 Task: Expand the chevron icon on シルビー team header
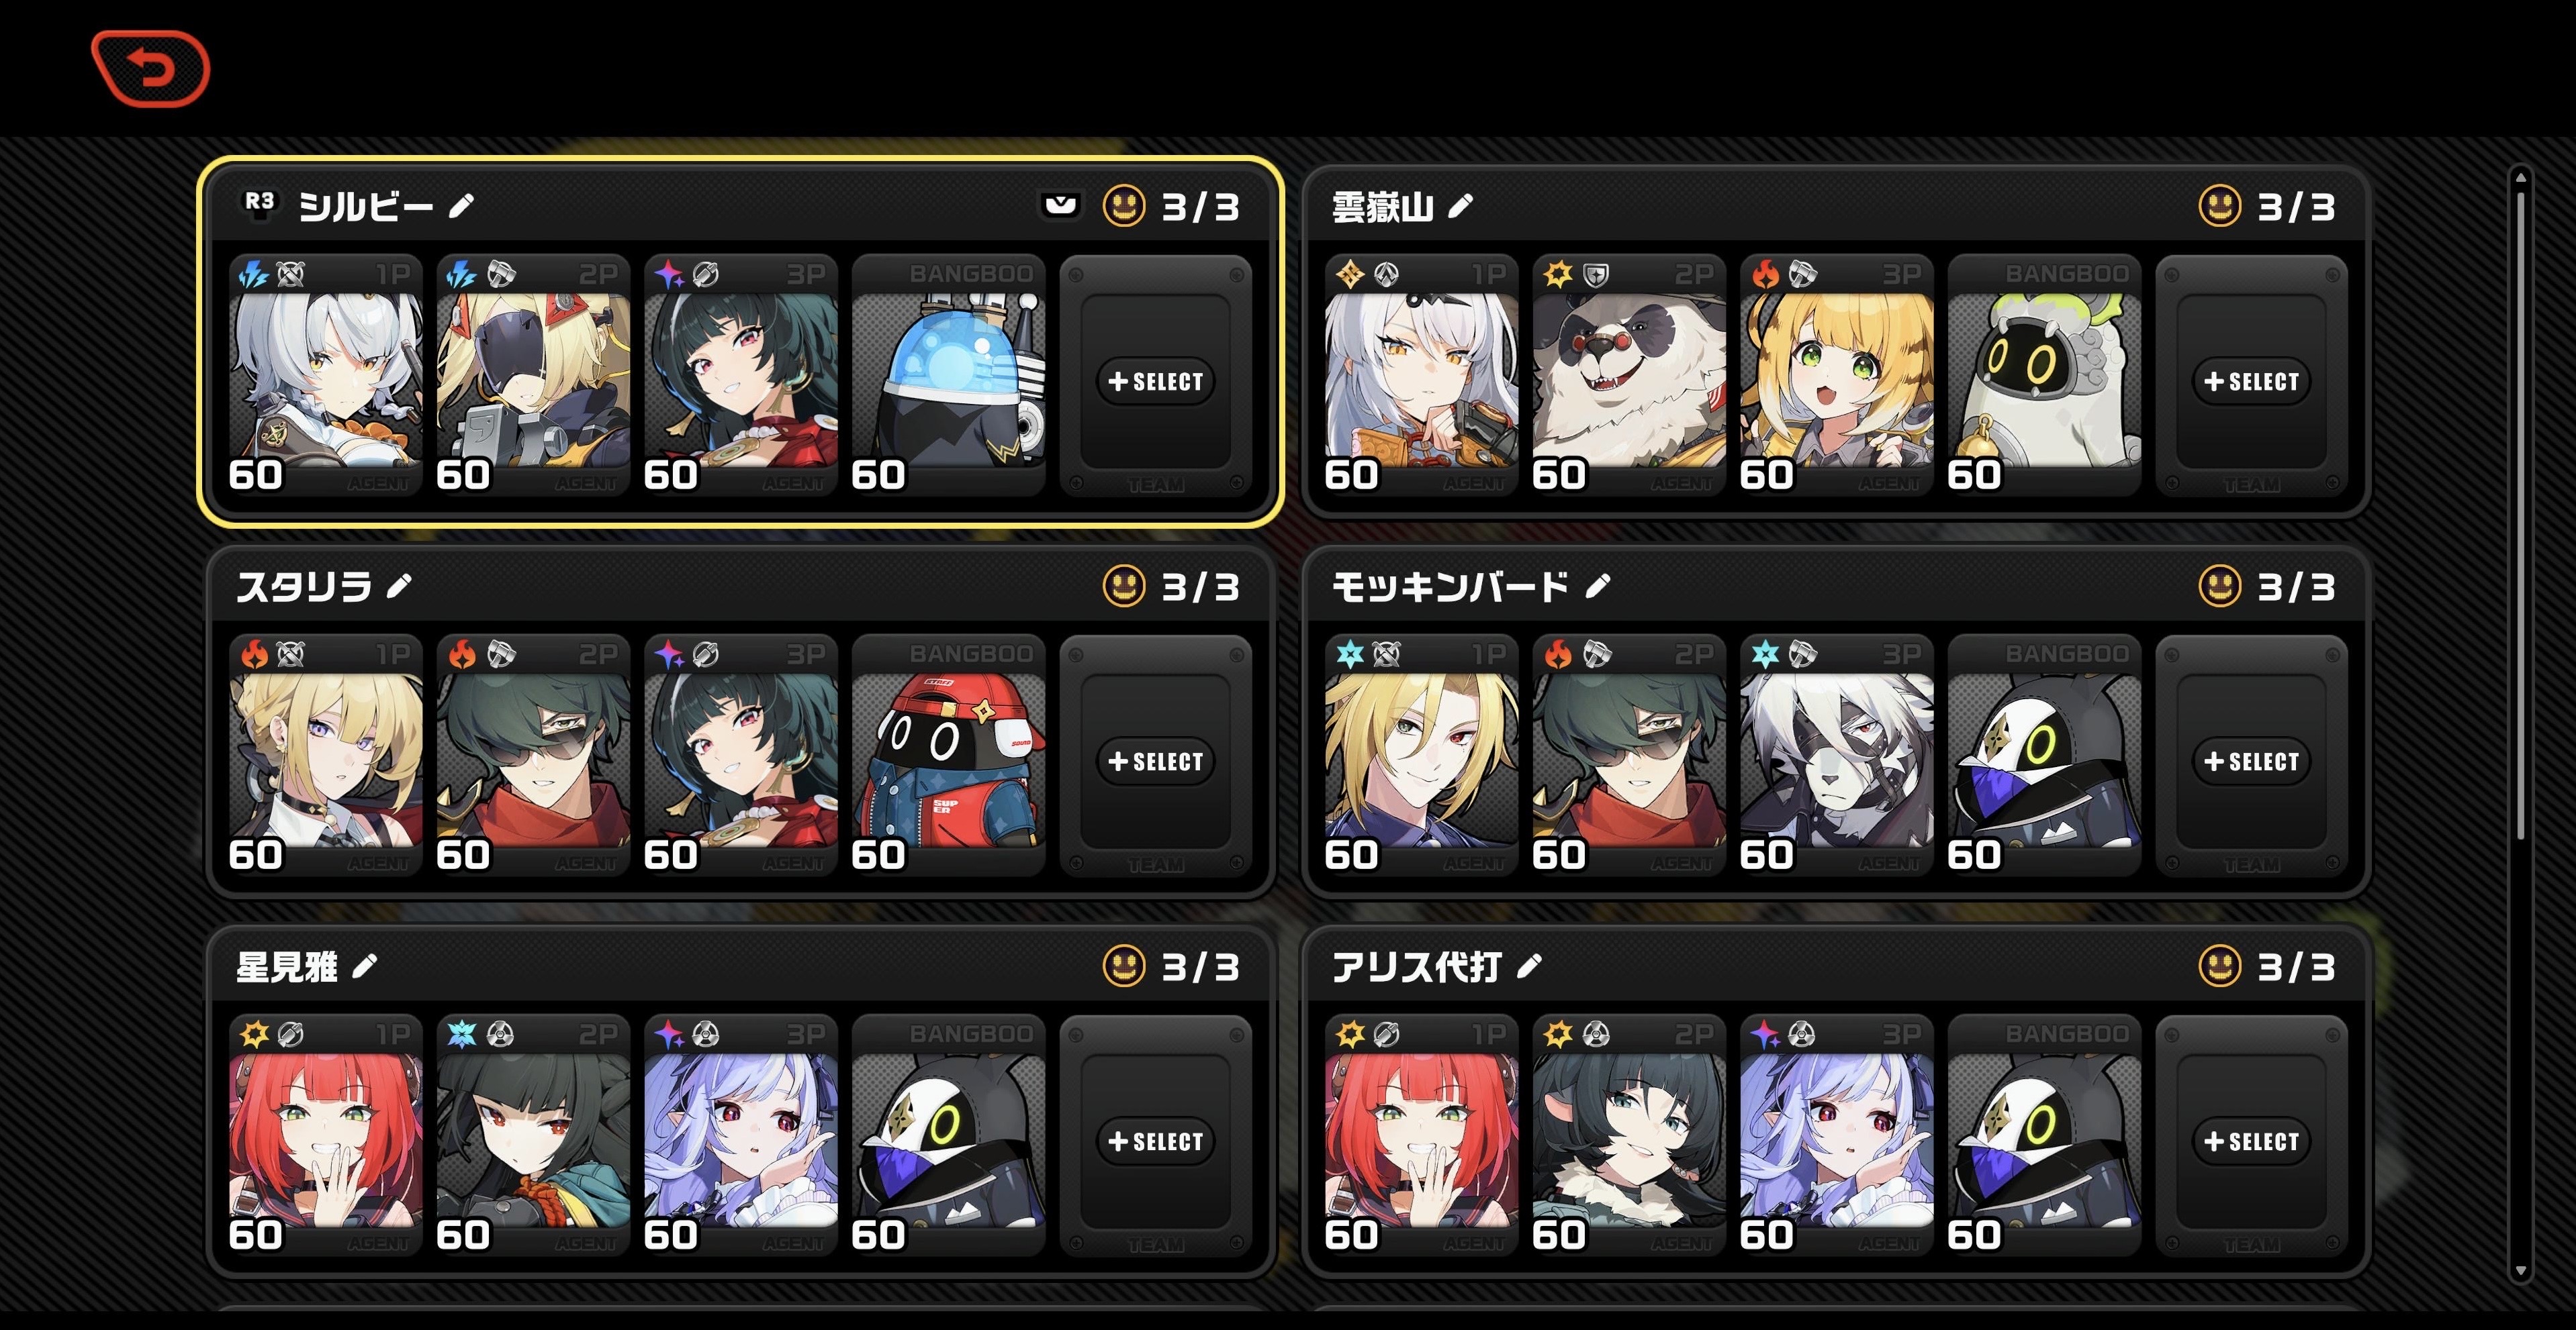[1060, 207]
